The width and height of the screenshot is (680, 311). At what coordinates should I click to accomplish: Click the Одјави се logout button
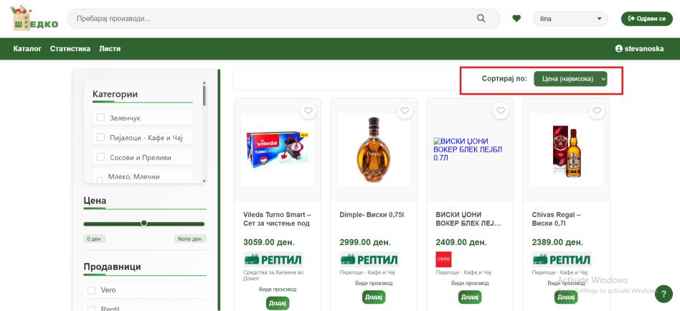point(646,19)
